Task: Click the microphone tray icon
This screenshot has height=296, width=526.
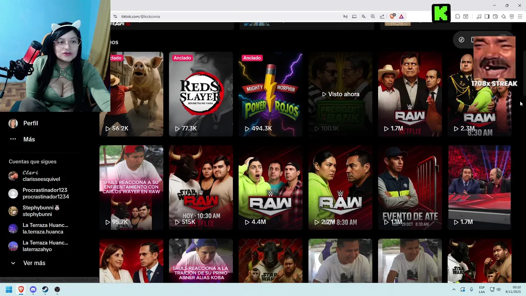Action: (x=471, y=289)
